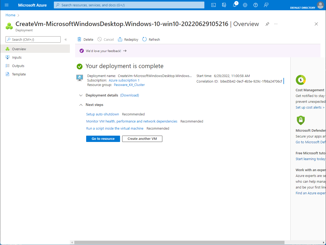Select Overview in the sidebar
The image size is (326, 245).
click(x=35, y=49)
